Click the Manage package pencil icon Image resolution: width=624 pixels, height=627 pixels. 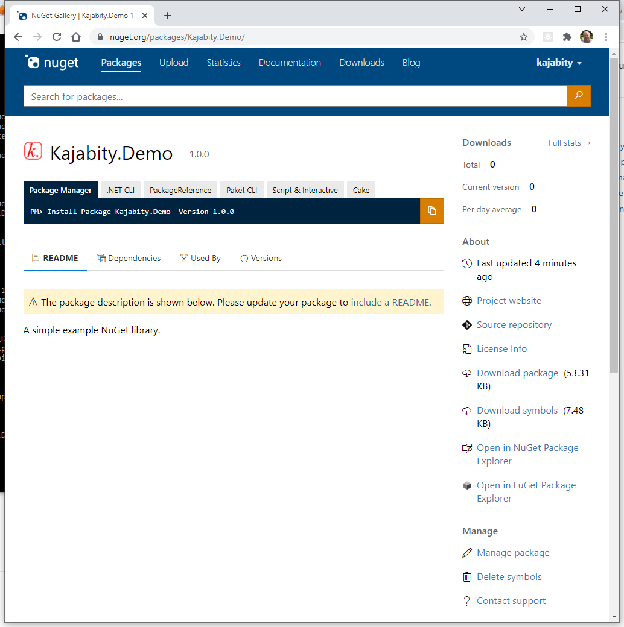[466, 552]
